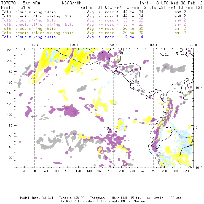Select x-axis grid label "240"

[x=143, y=171]
